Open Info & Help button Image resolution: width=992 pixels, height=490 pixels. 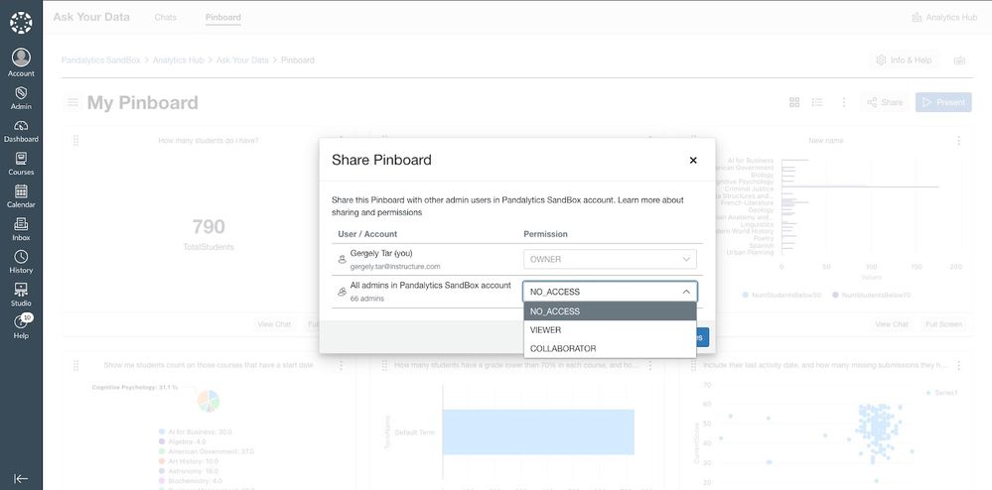pos(904,61)
